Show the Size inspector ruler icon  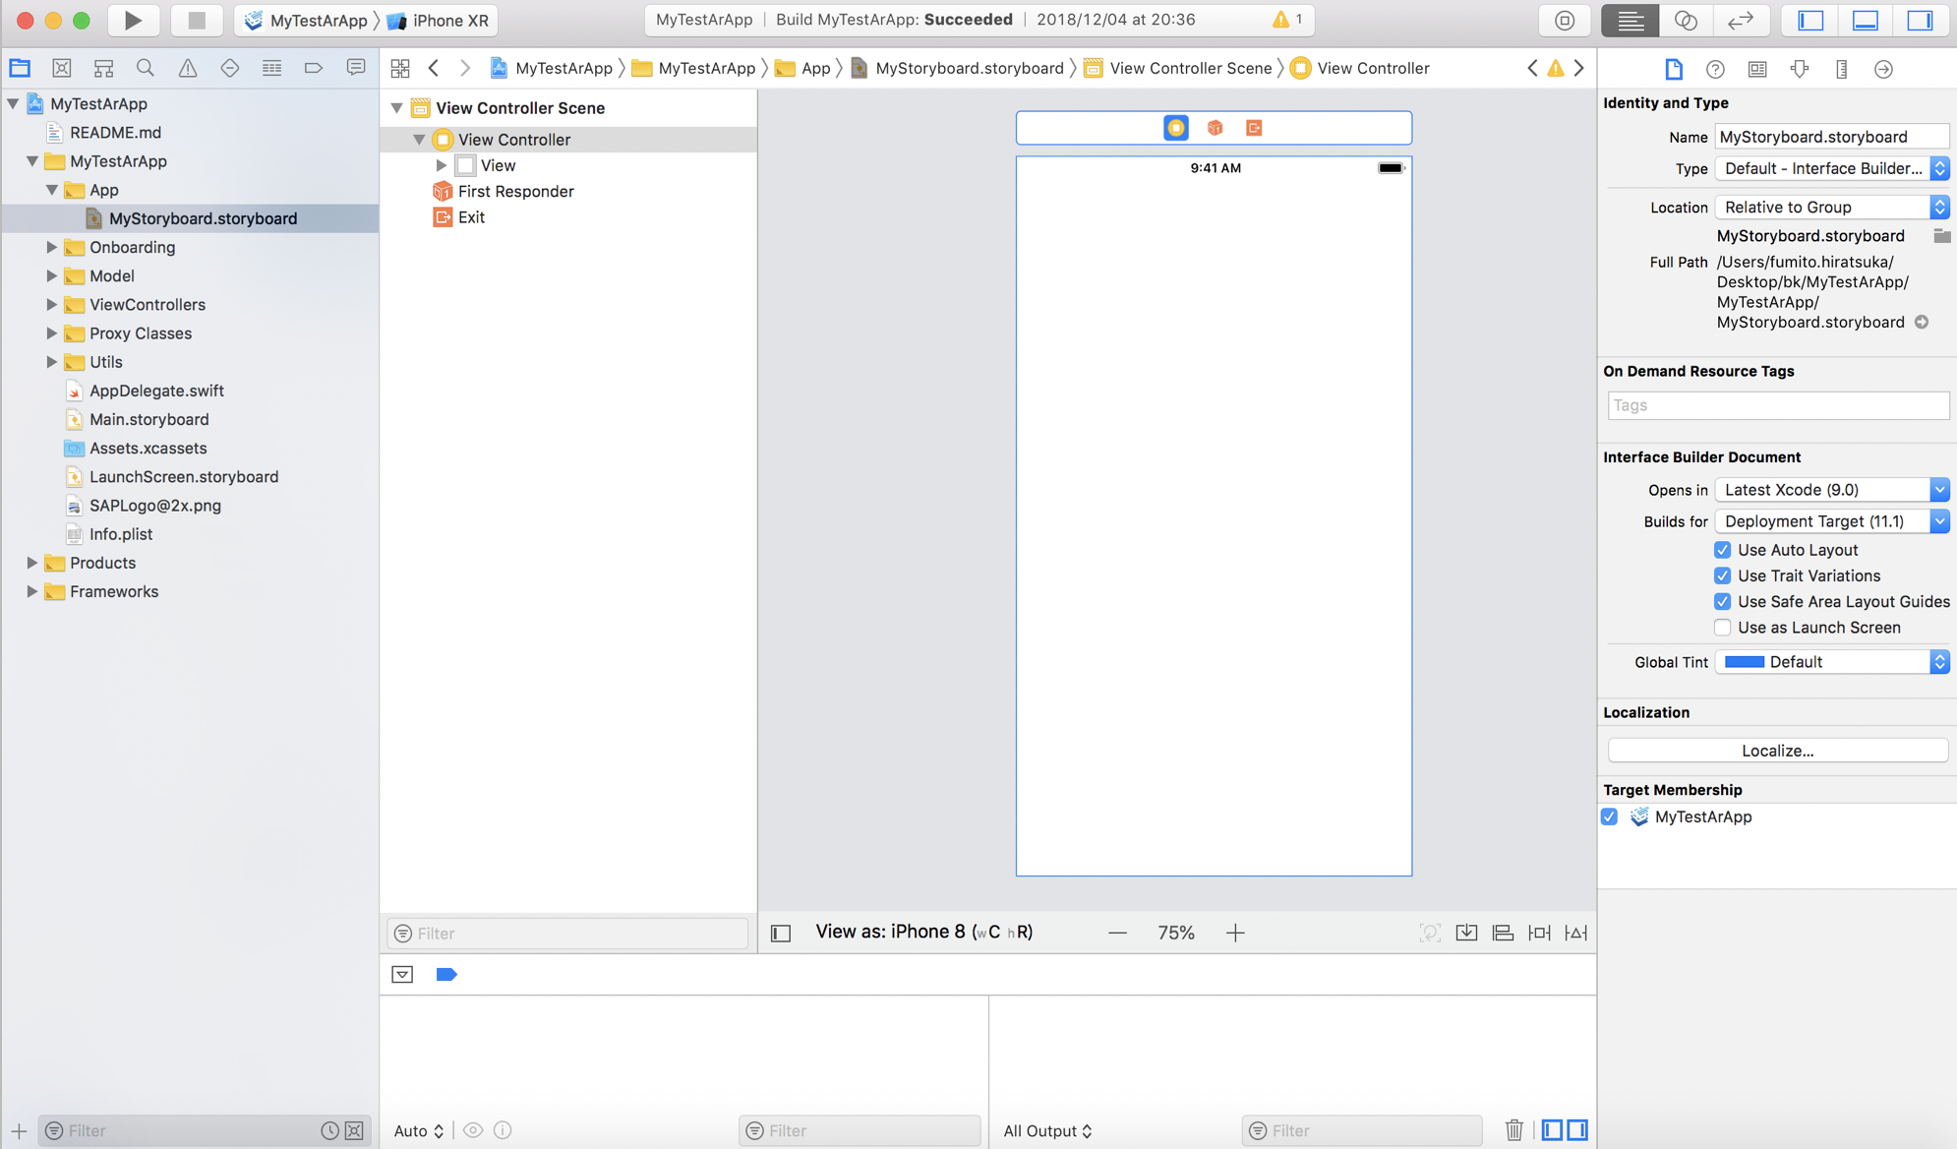tap(1841, 69)
